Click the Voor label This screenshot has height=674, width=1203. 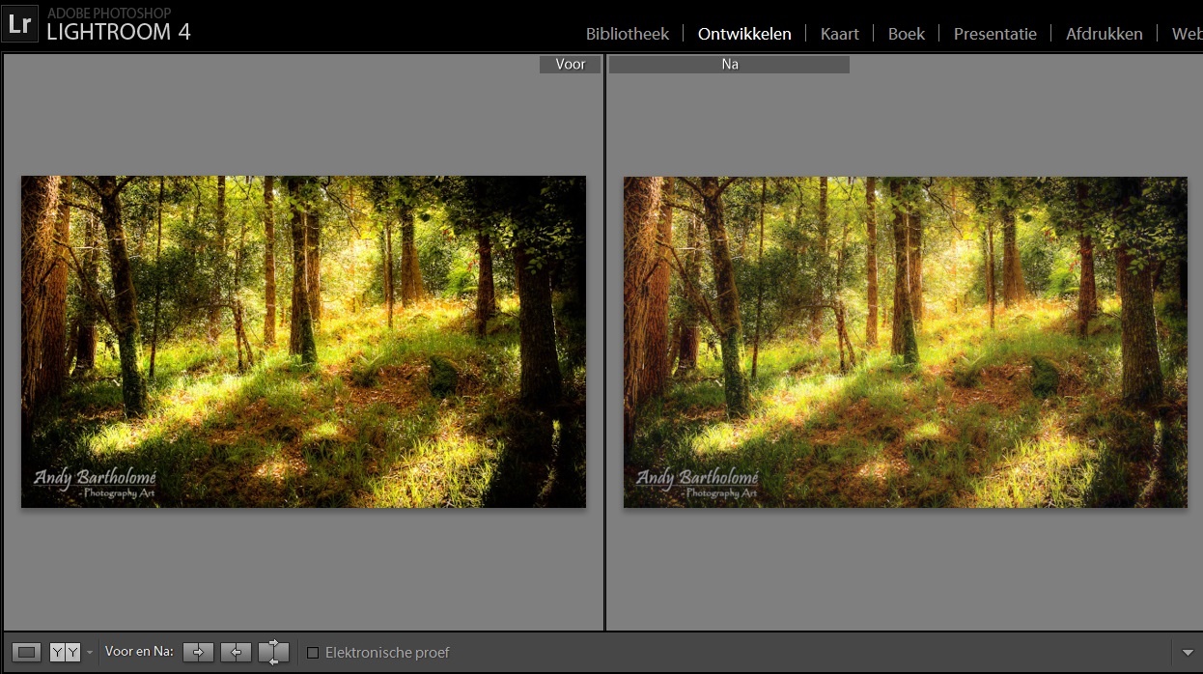coord(571,65)
